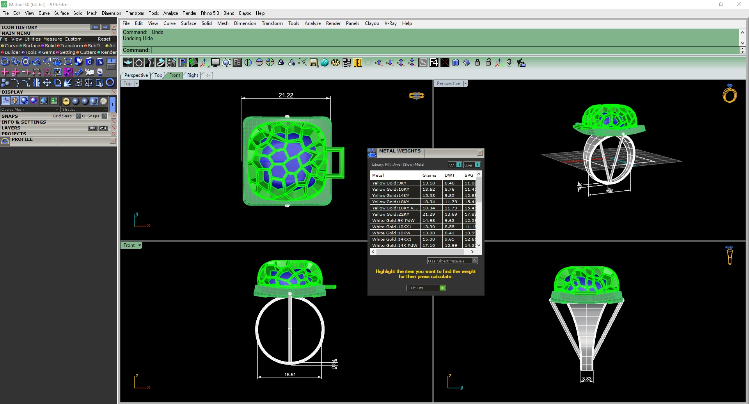Viewport: 749px width, 404px height.
Task: Click the oval icon in Layers header
Action: click(92, 128)
